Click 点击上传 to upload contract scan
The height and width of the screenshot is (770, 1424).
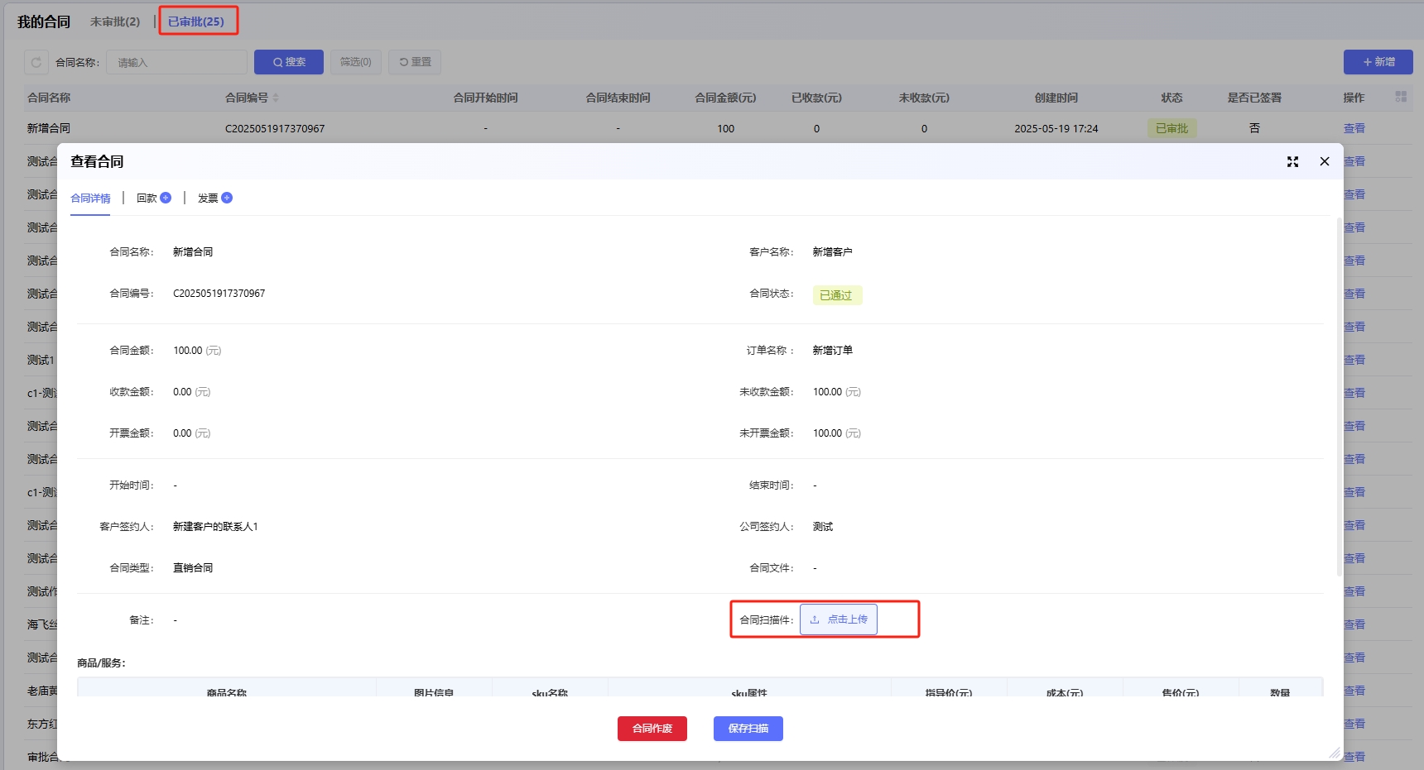[x=839, y=619]
